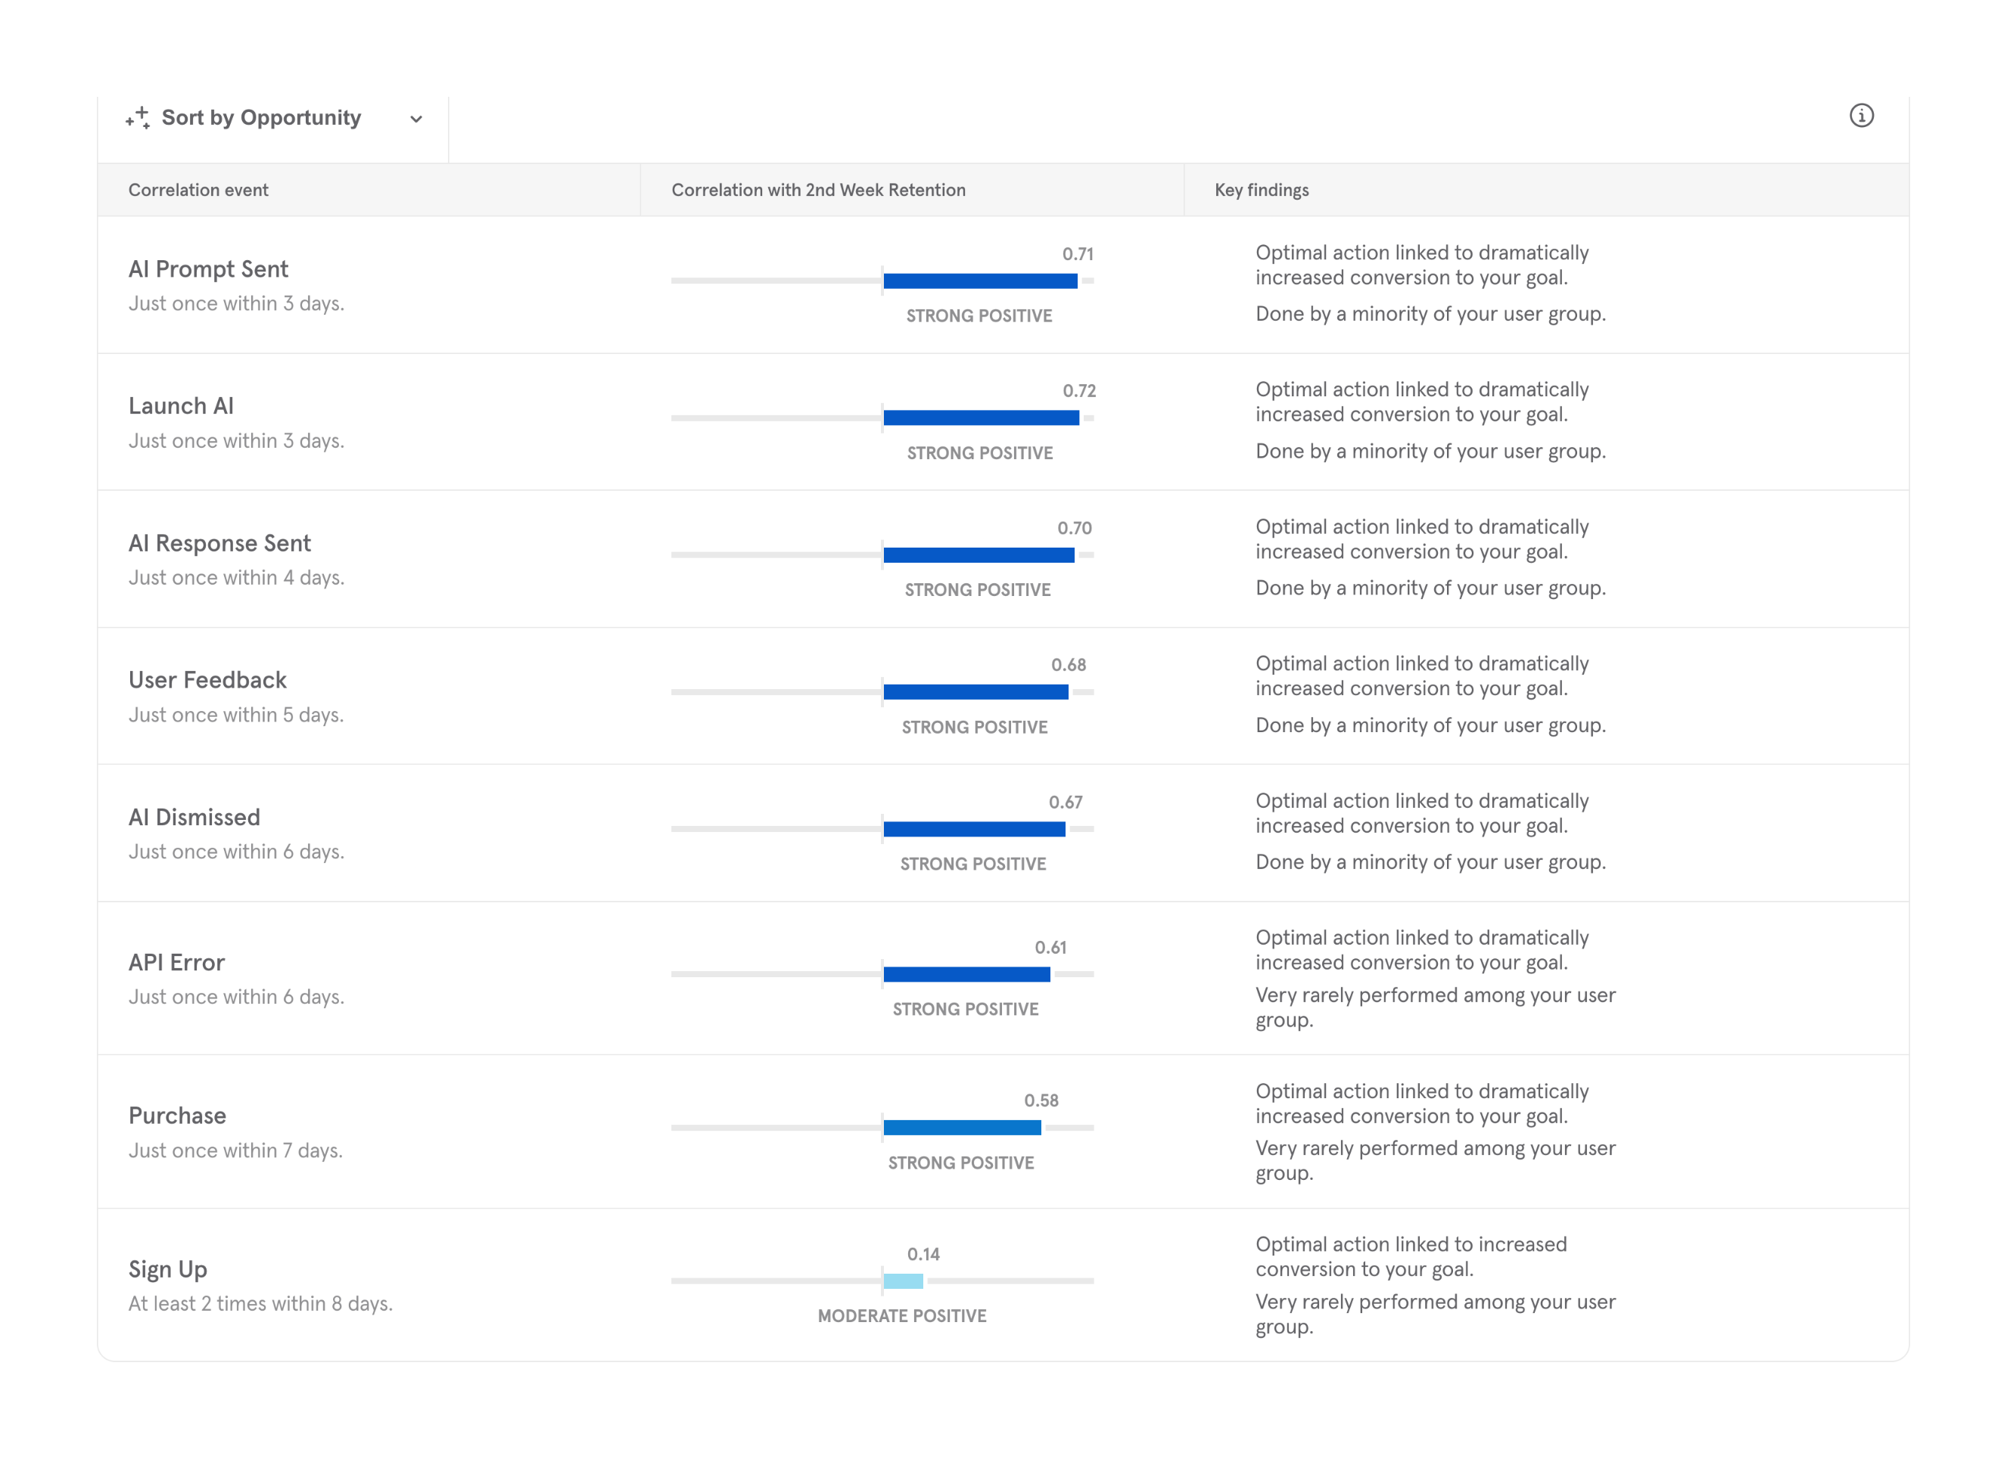Click the 0.72 Launch AI correlation bar
This screenshot has height=1459, width=2007.
point(981,418)
